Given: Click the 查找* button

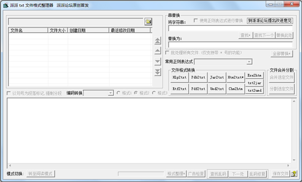Looking at the screenshot, I should [x=246, y=35].
